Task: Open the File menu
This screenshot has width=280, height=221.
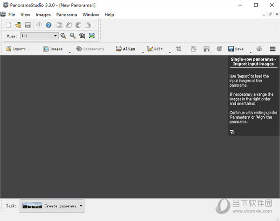Action: click(x=12, y=14)
